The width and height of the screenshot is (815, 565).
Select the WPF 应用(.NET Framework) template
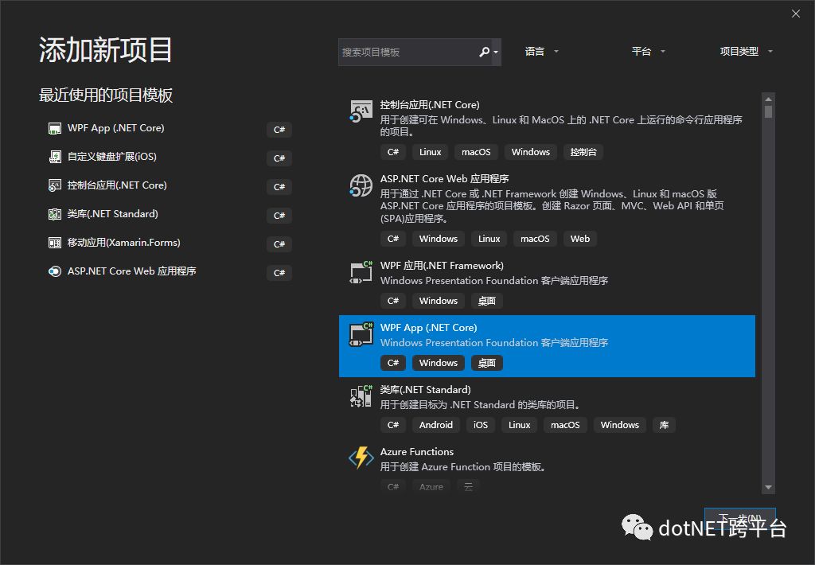click(x=442, y=266)
